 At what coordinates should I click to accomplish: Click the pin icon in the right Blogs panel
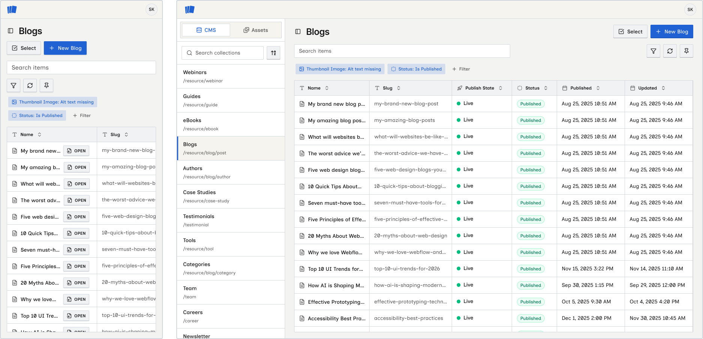(x=686, y=51)
